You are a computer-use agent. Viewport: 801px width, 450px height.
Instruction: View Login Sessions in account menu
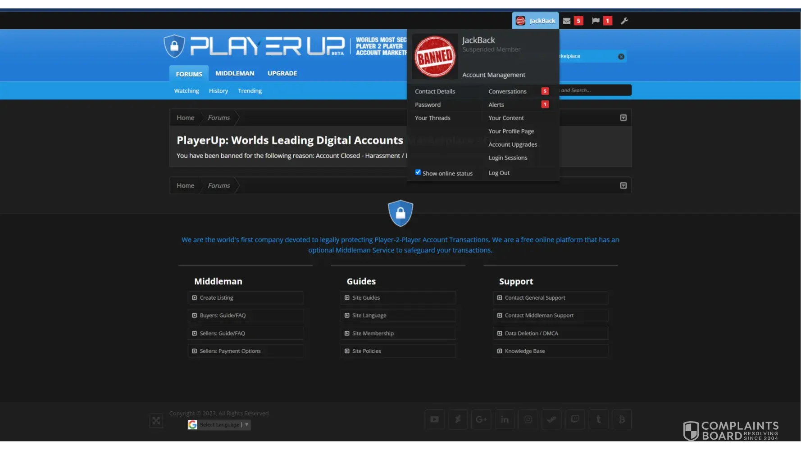coord(508,158)
